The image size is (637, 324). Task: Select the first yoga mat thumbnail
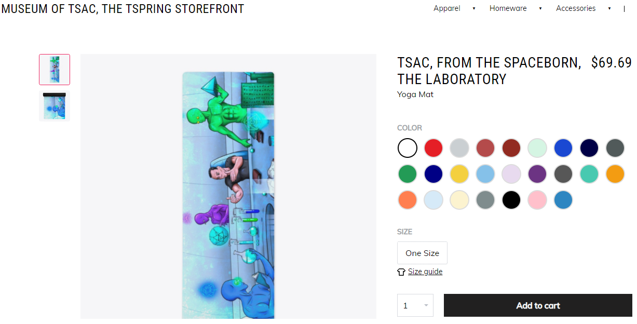55,70
